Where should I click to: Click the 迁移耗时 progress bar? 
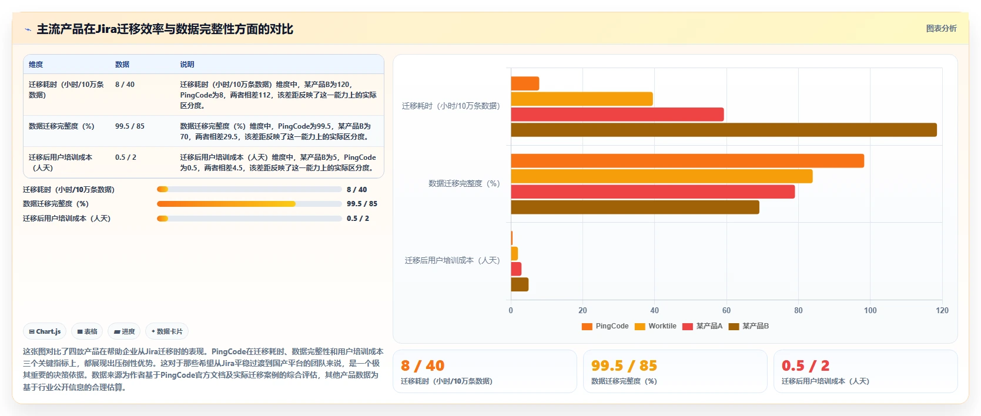tap(249, 189)
